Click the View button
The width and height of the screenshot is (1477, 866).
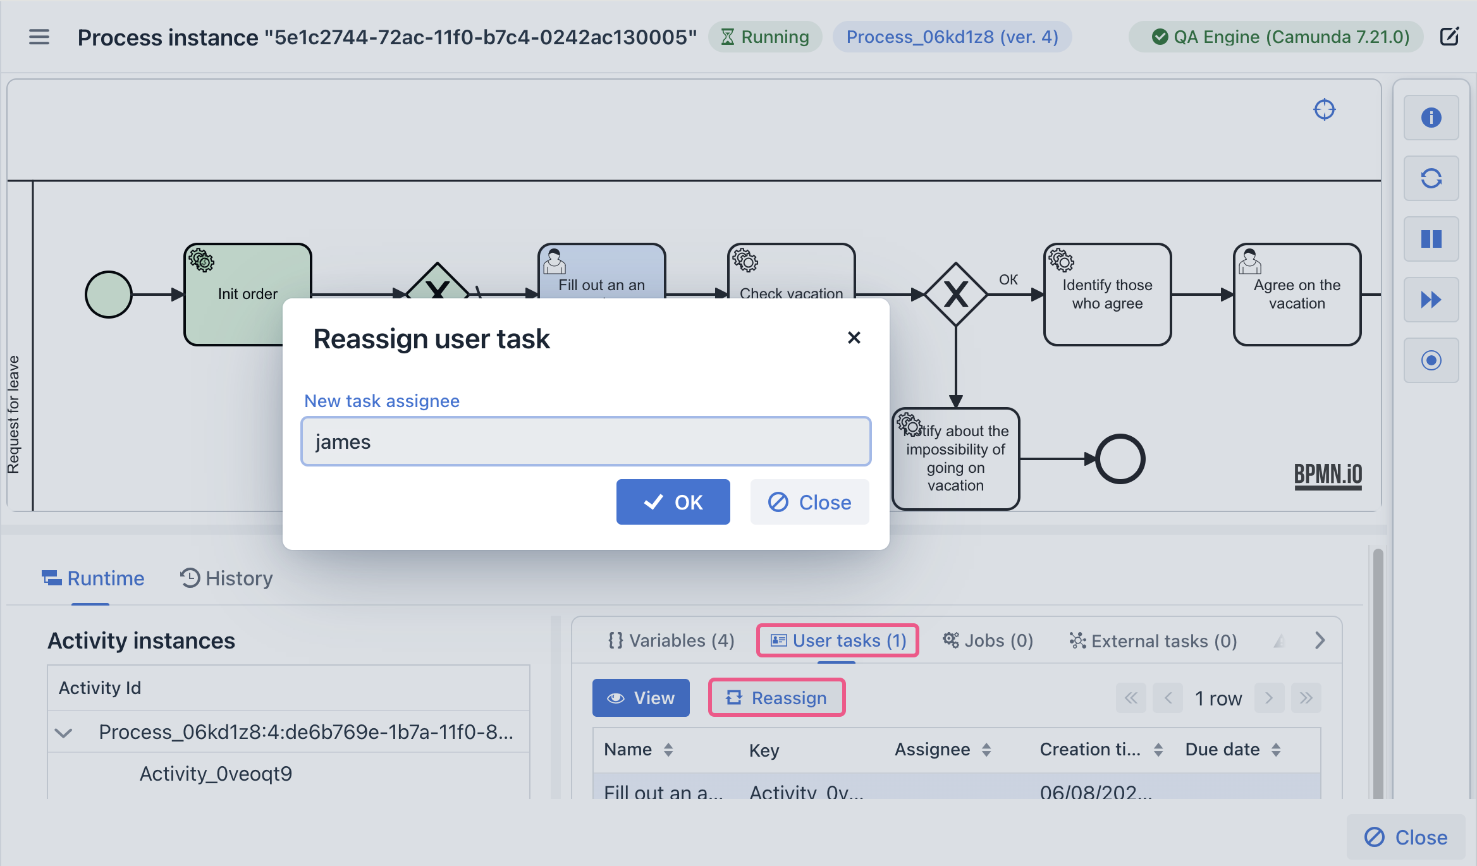pos(640,698)
